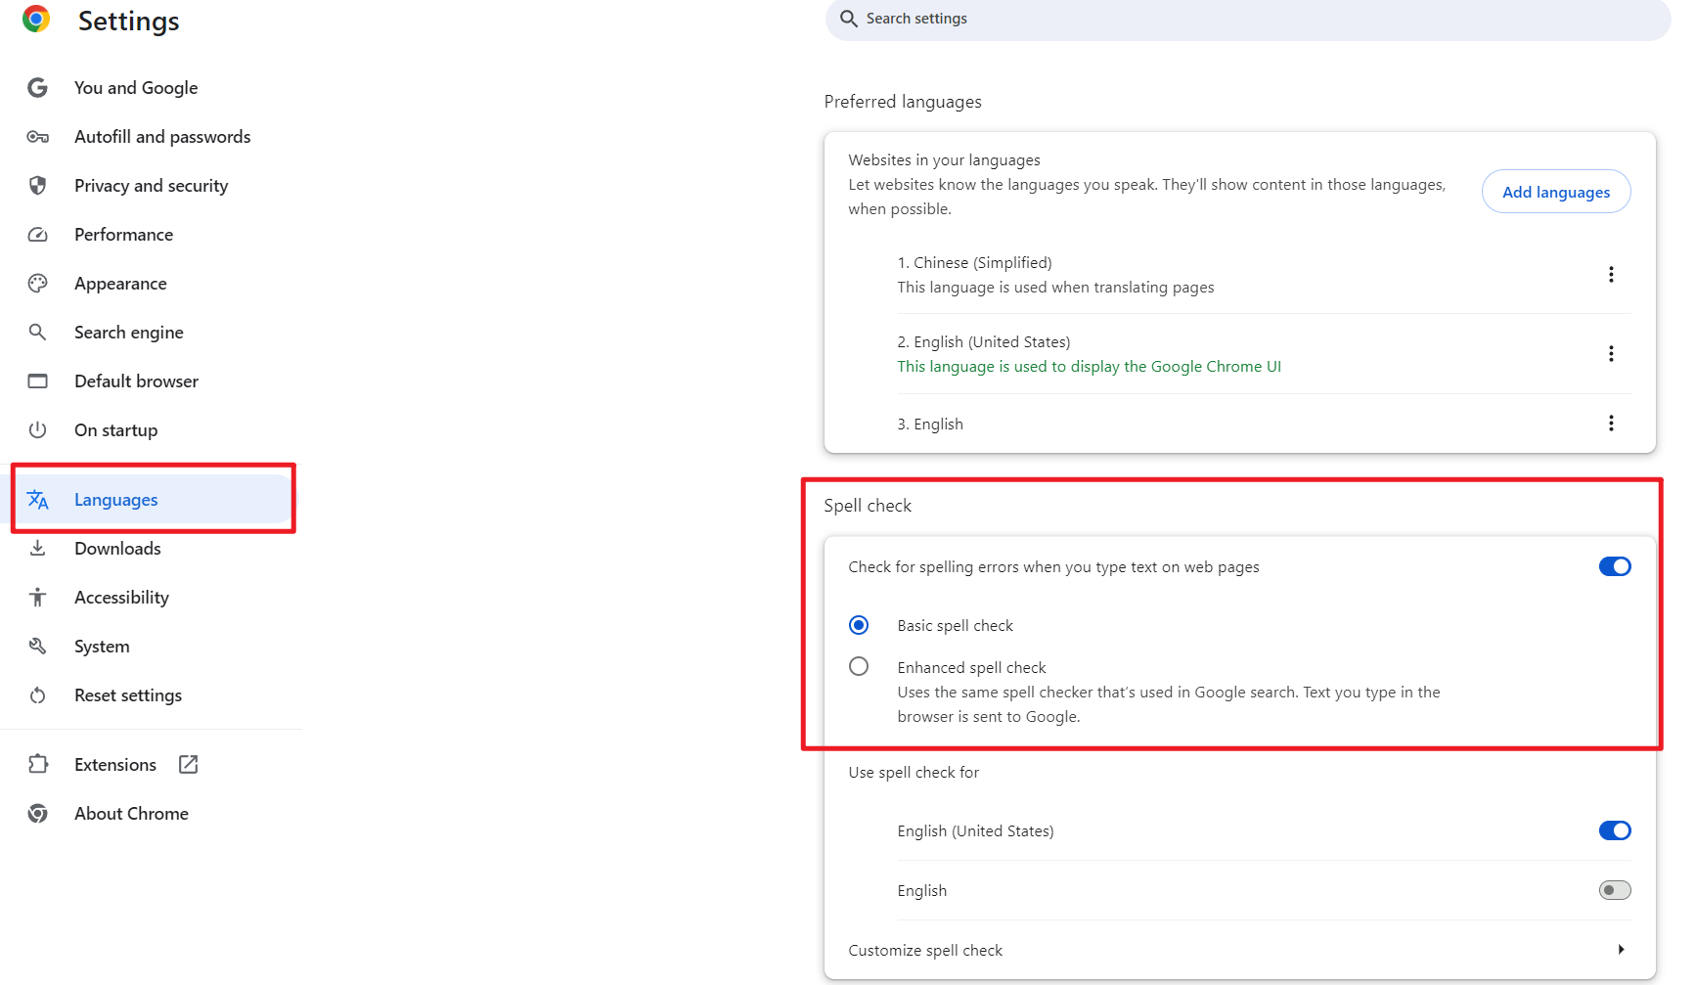Expand Customize spell check arrow
Viewport: 1695px width, 985px height.
coord(1621,950)
